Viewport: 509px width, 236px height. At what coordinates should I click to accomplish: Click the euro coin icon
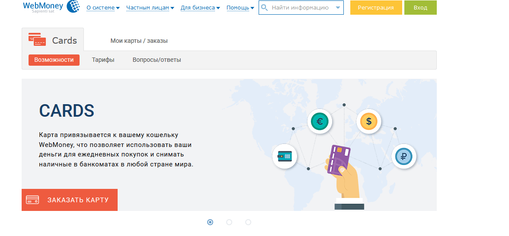320,121
